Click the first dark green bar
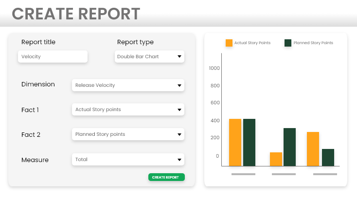This screenshot has height=197, width=357. click(x=249, y=142)
